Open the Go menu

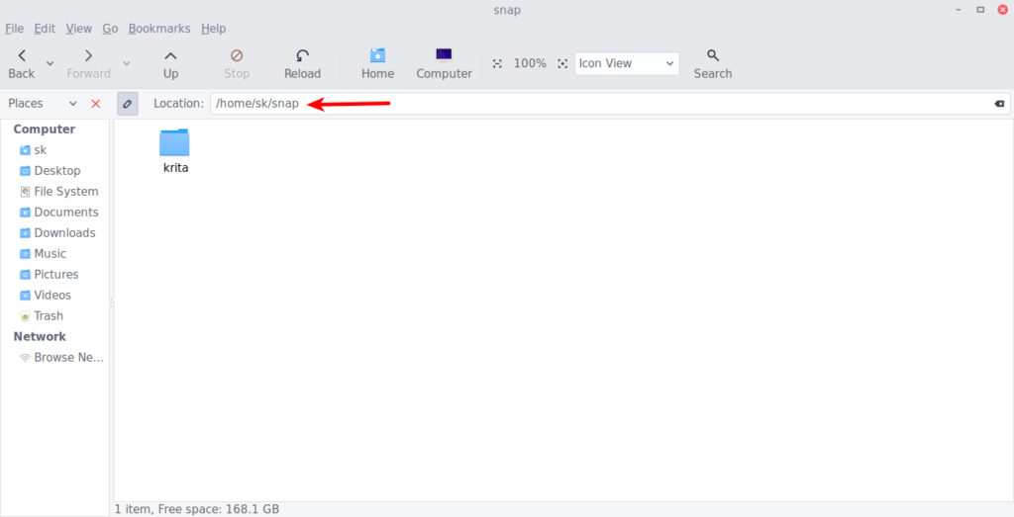(110, 29)
